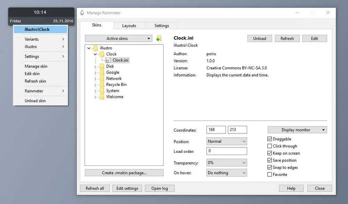Click the Y coordinate field showing 213
Image resolution: width=348 pixels, height=204 pixels.
[x=237, y=130]
